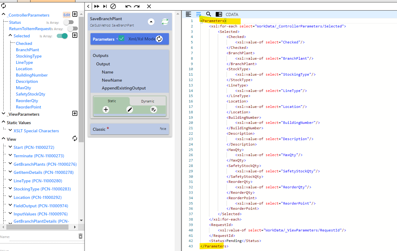Select the MaxQty tree item
397x251 pixels.
pyautogui.click(x=24, y=88)
